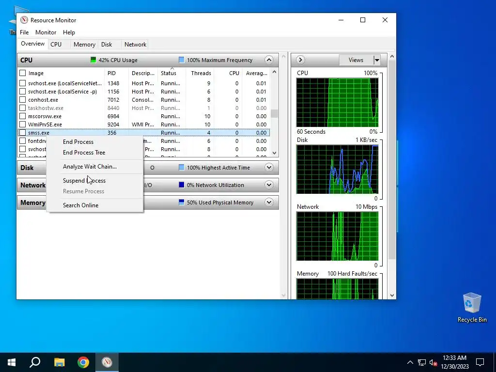This screenshot has width=496, height=372.
Task: Tick the conhost.exe checkbox
Action: pyautogui.click(x=22, y=100)
